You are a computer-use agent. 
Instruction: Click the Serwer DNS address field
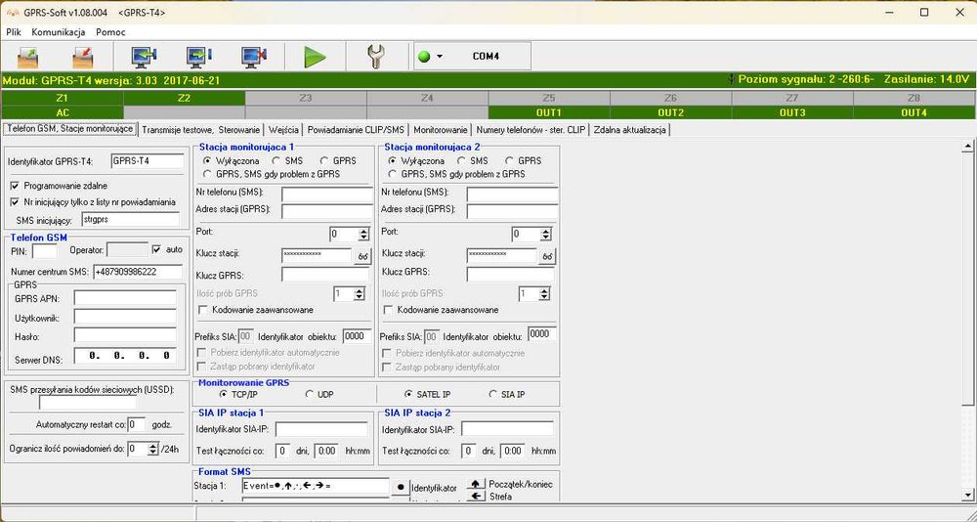pyautogui.click(x=125, y=356)
